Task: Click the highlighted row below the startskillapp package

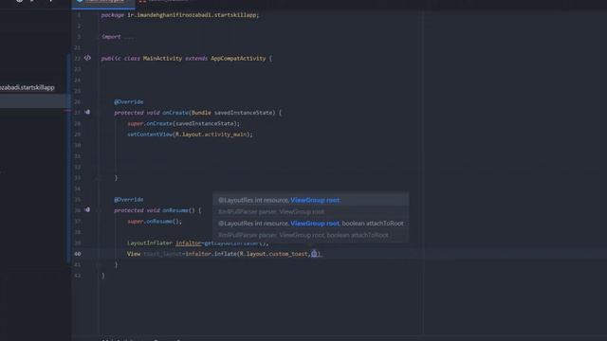Action: point(34,101)
